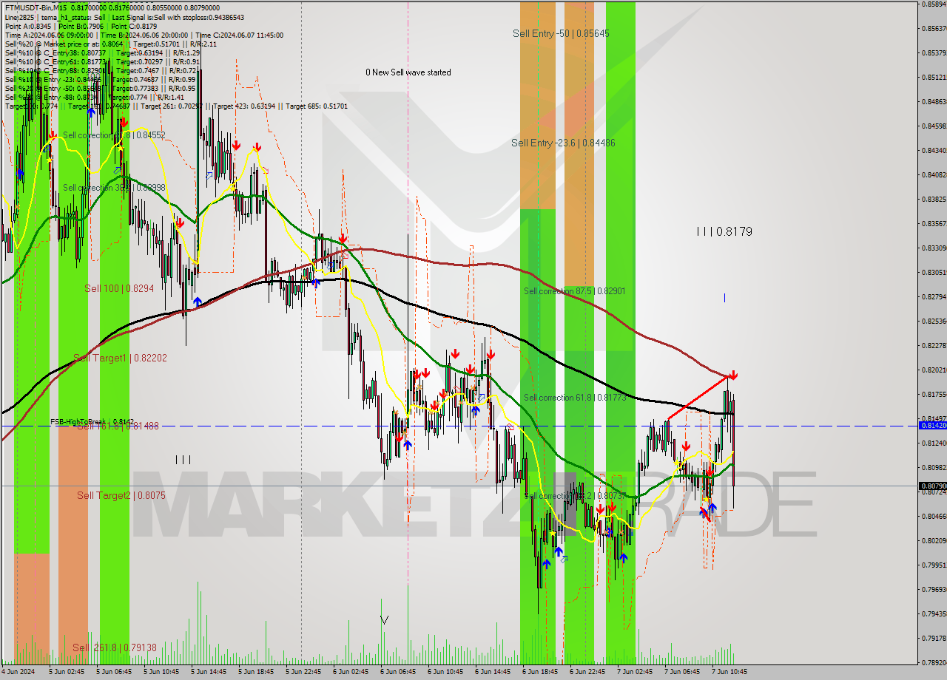Click the red arrow atop the red trendline
This screenshot has height=680, width=947.
click(x=732, y=375)
